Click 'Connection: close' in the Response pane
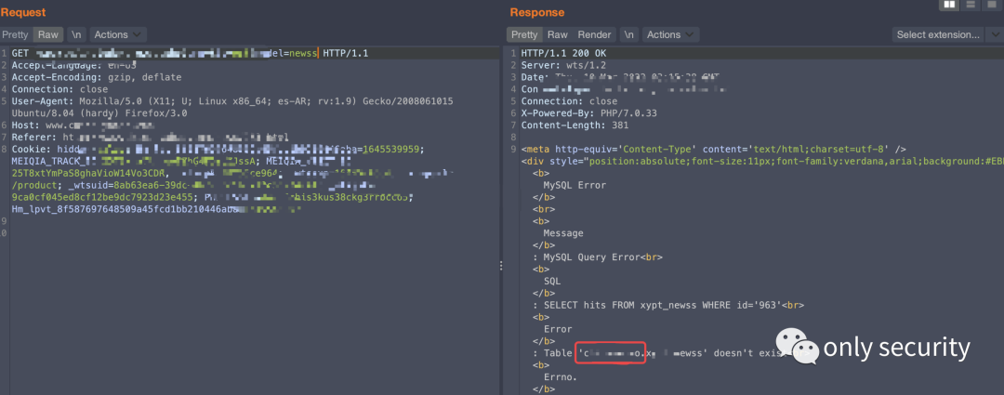 coord(569,101)
